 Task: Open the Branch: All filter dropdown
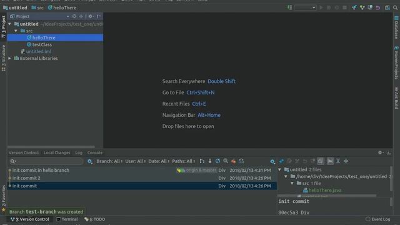coord(109,161)
